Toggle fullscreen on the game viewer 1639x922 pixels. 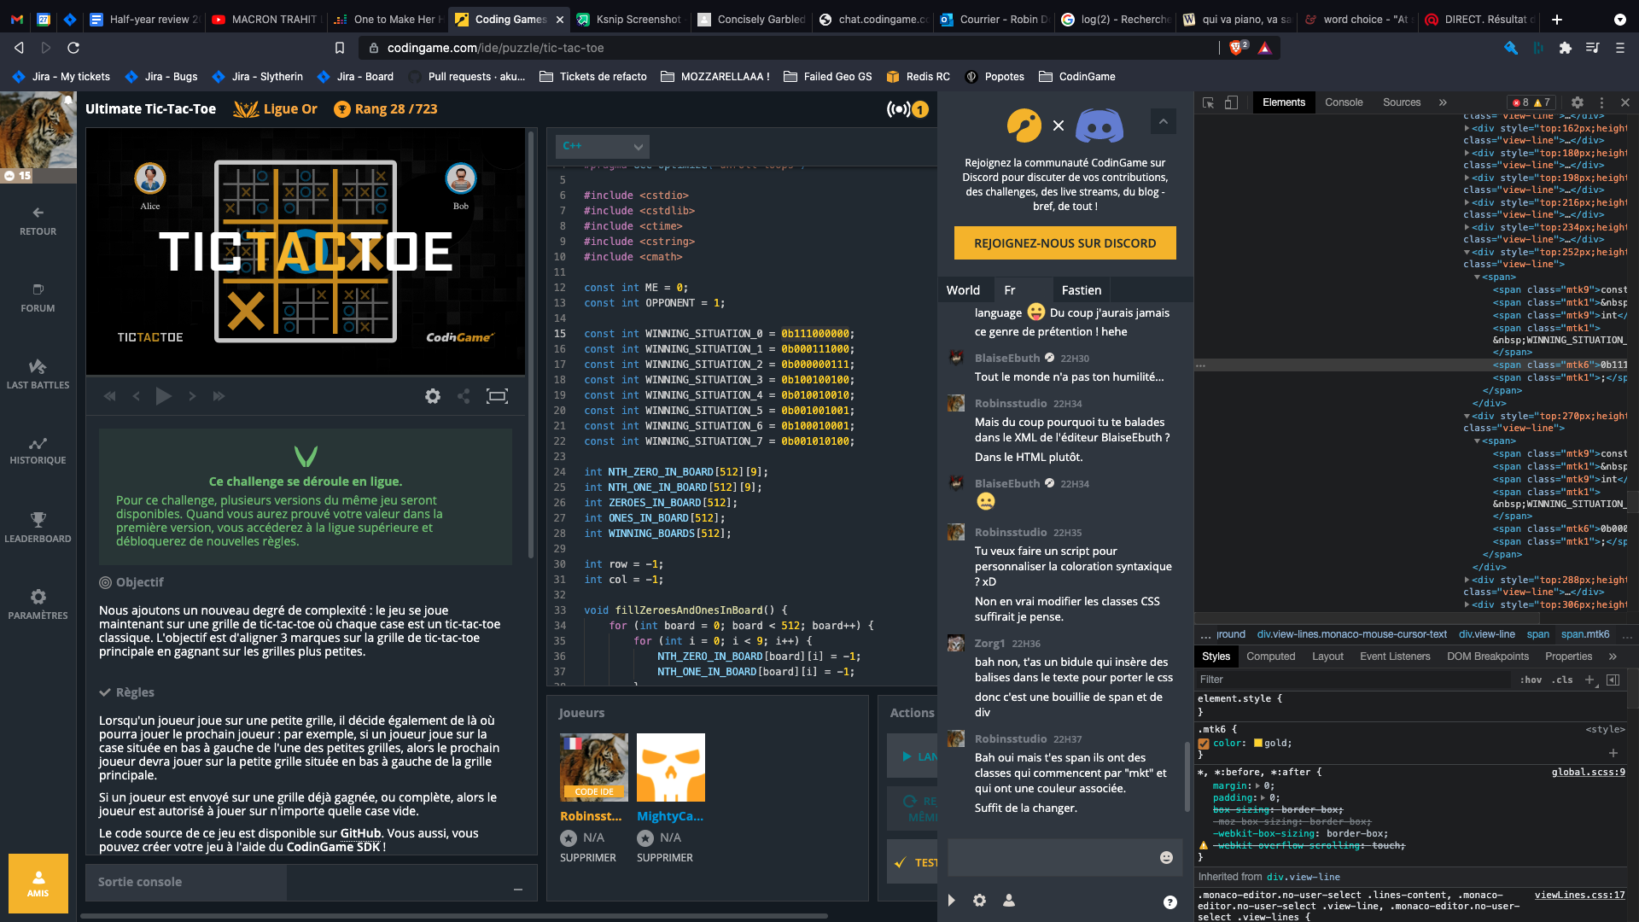(x=497, y=396)
